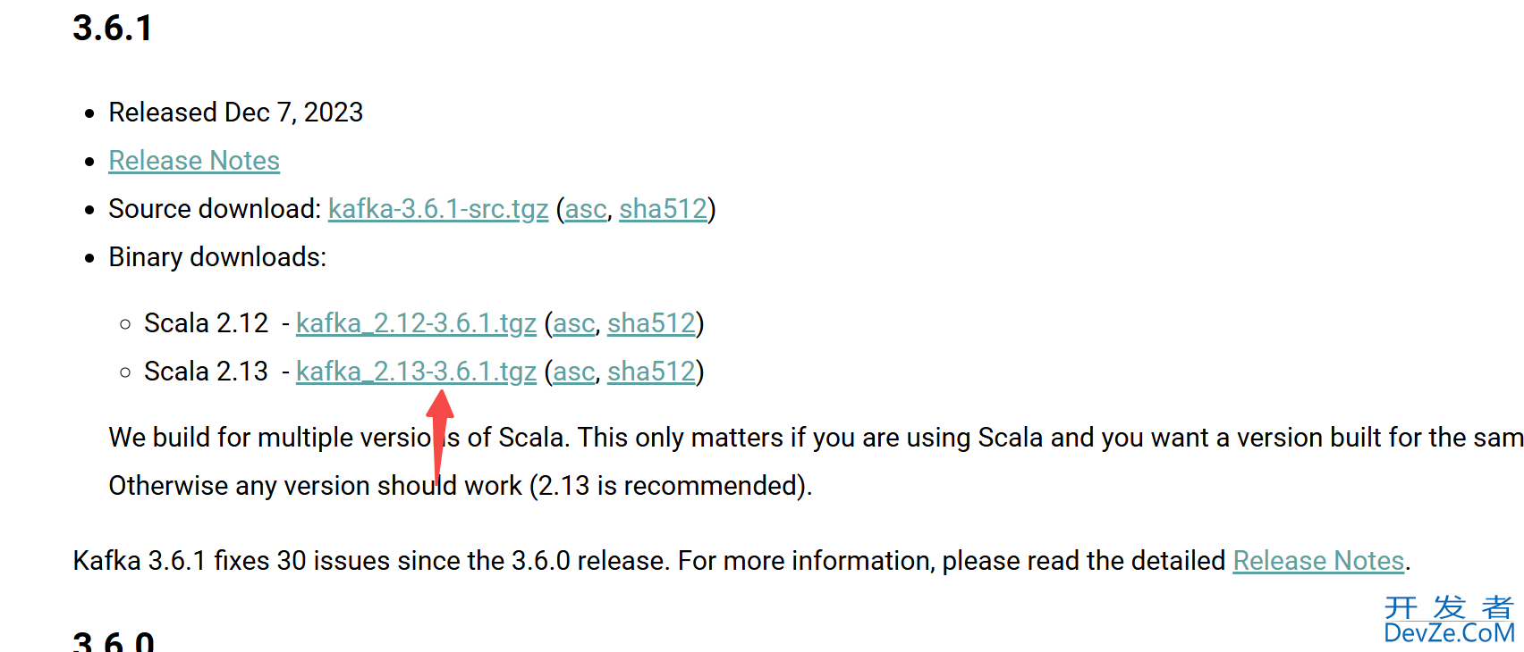
Task: Open sha512 checksum for source download
Action: point(663,209)
